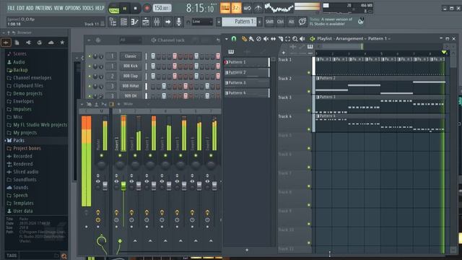Click the Record button
This screenshot has width=462, height=260.
147,9
